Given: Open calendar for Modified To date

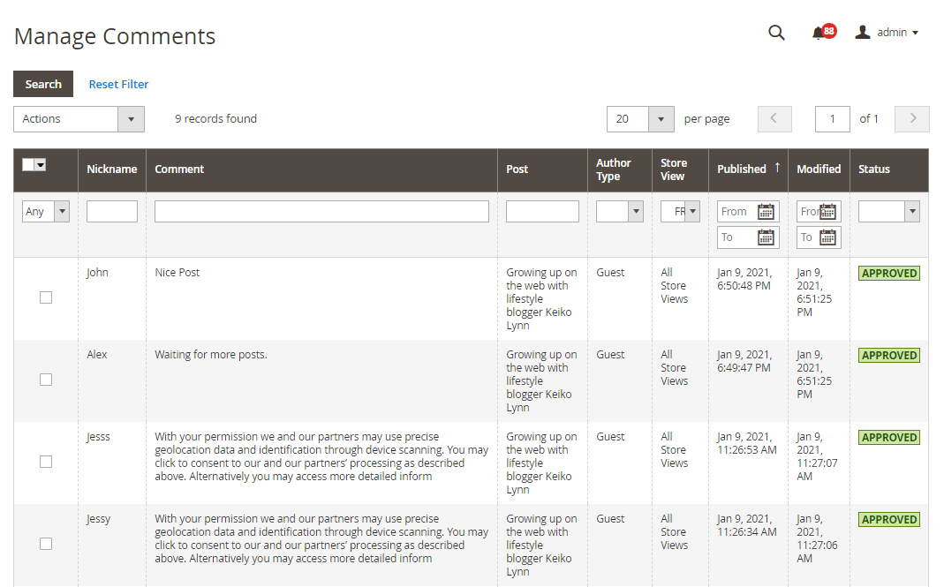Looking at the screenshot, I should 827,237.
